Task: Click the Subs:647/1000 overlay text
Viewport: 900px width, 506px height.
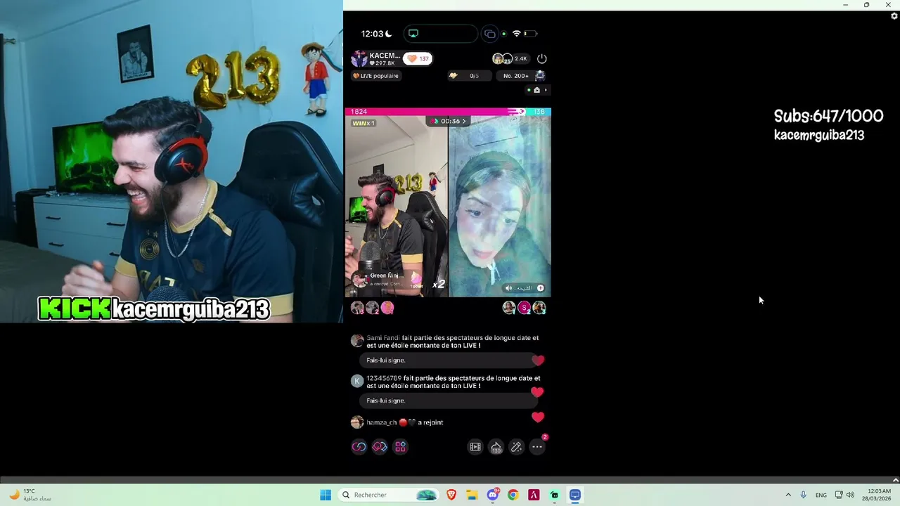Action: point(828,117)
